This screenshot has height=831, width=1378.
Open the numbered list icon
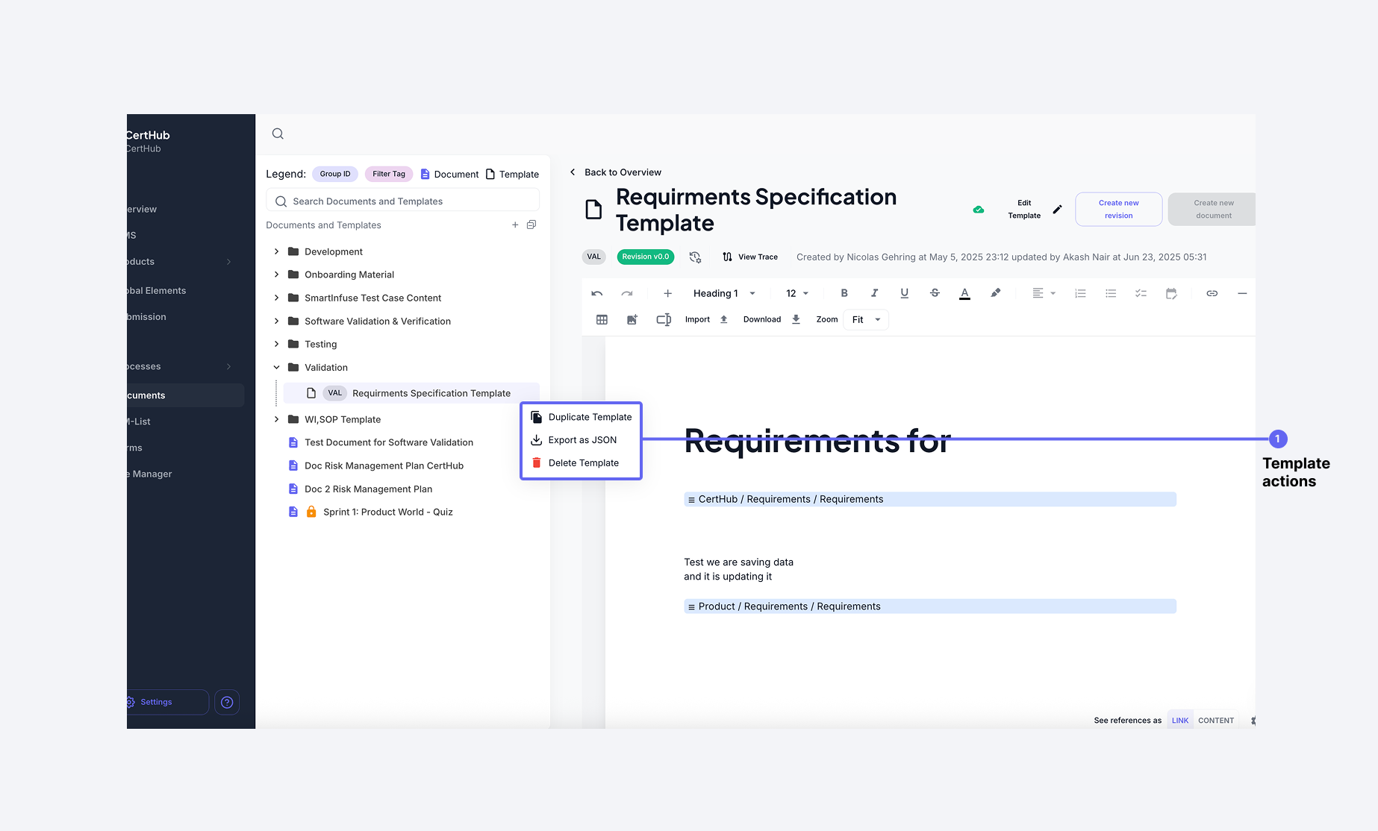(1080, 293)
